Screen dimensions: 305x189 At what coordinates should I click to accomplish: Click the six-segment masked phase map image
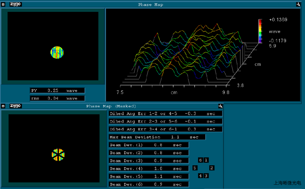pyautogui.click(x=58, y=155)
